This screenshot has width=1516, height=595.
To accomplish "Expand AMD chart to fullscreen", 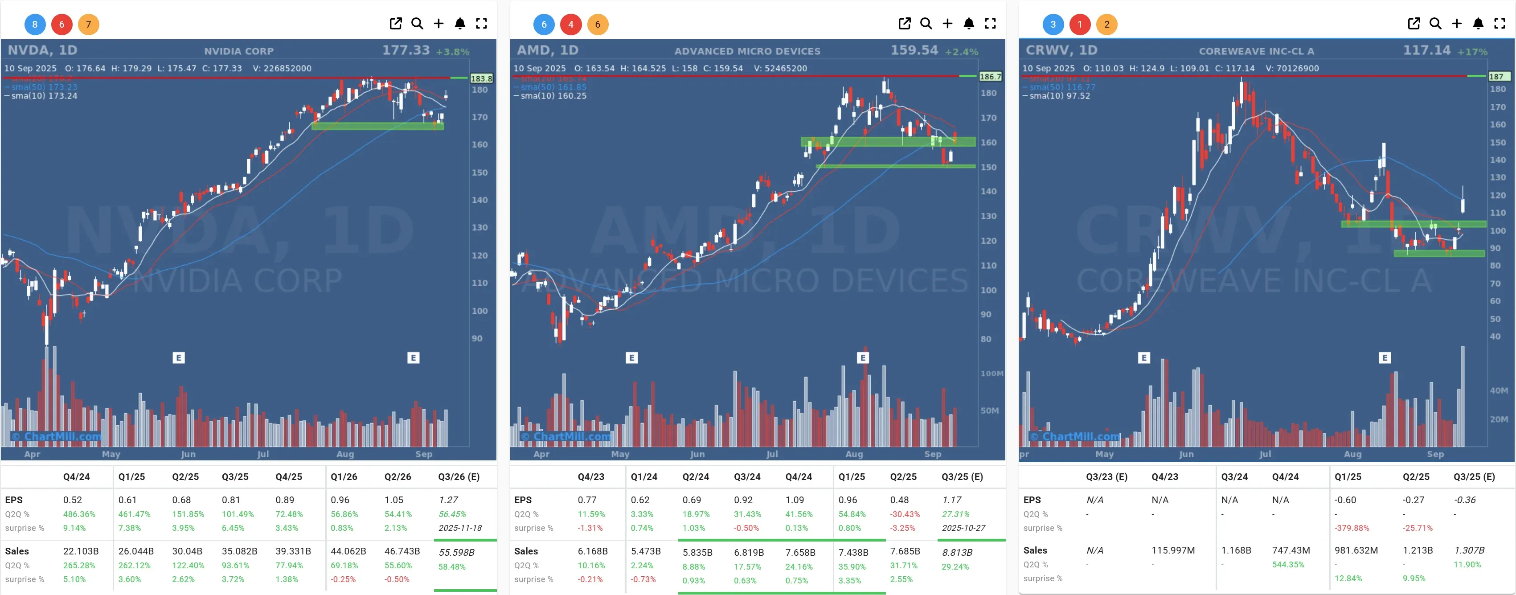I will coord(991,24).
